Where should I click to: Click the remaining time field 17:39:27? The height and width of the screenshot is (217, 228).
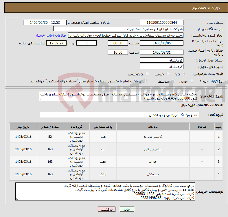(x=56, y=43)
